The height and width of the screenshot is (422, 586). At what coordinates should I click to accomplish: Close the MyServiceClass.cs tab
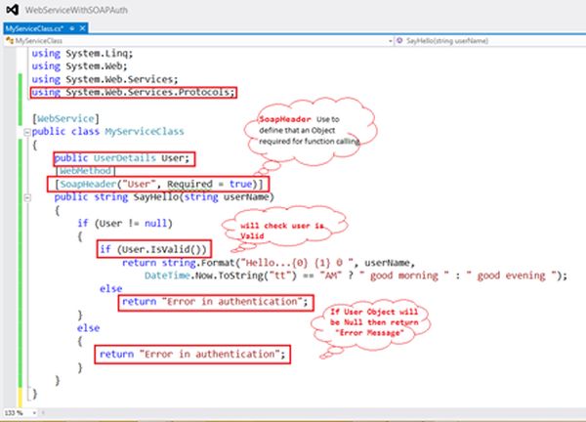point(83,28)
